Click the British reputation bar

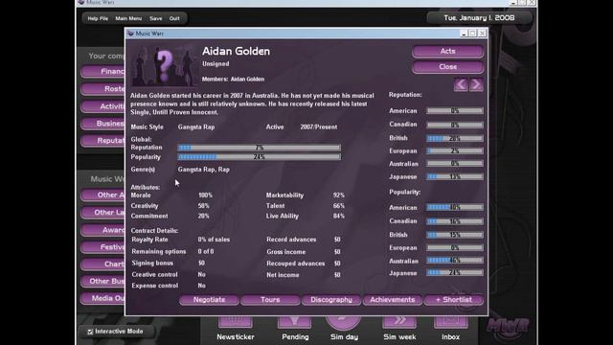[455, 138]
